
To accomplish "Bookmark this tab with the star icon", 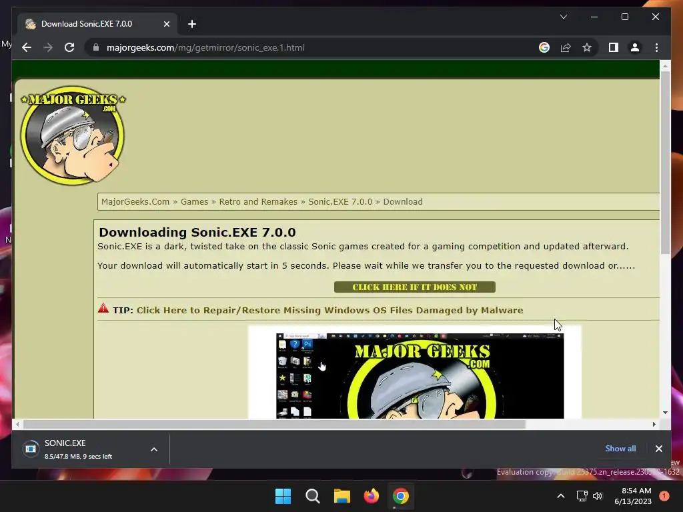I will (587, 47).
